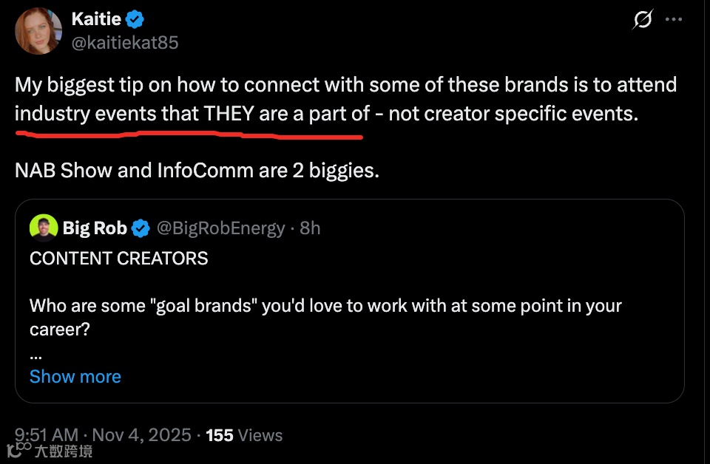The width and height of the screenshot is (710, 464).
Task: Open the @kaitiekat85 handle link
Action: point(124,43)
